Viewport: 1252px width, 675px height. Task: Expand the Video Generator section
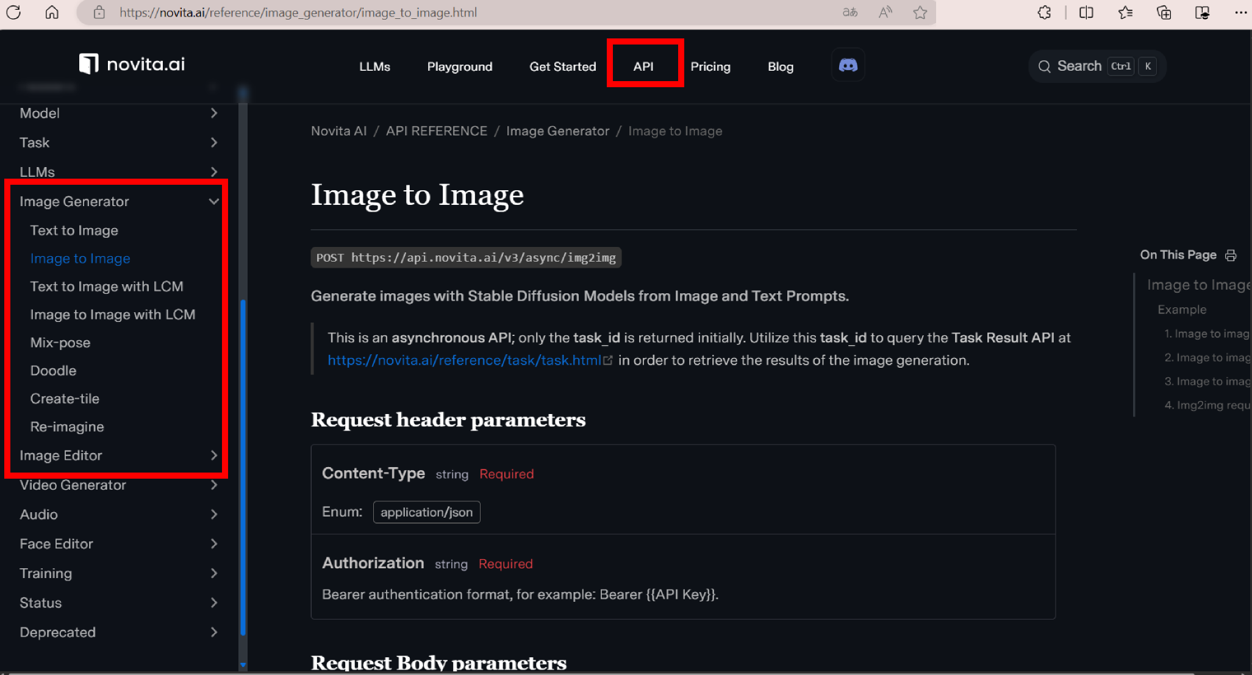point(213,485)
